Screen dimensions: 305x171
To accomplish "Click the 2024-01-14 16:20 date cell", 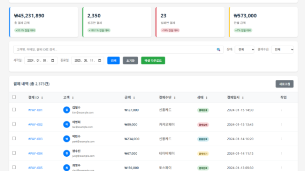I will (x=240, y=139).
